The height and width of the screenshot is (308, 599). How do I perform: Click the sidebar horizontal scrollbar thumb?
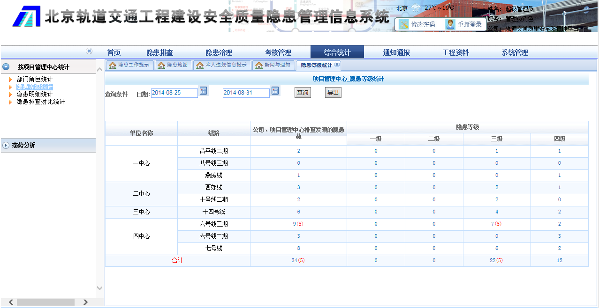[x=45, y=302]
